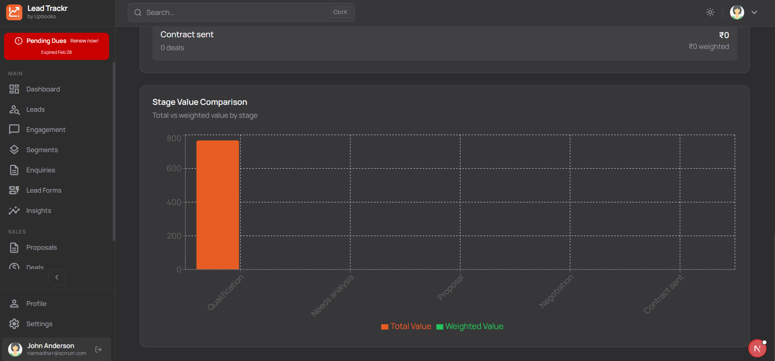Click the search magnifier icon
Screen dimensions: 775x361
138,13
